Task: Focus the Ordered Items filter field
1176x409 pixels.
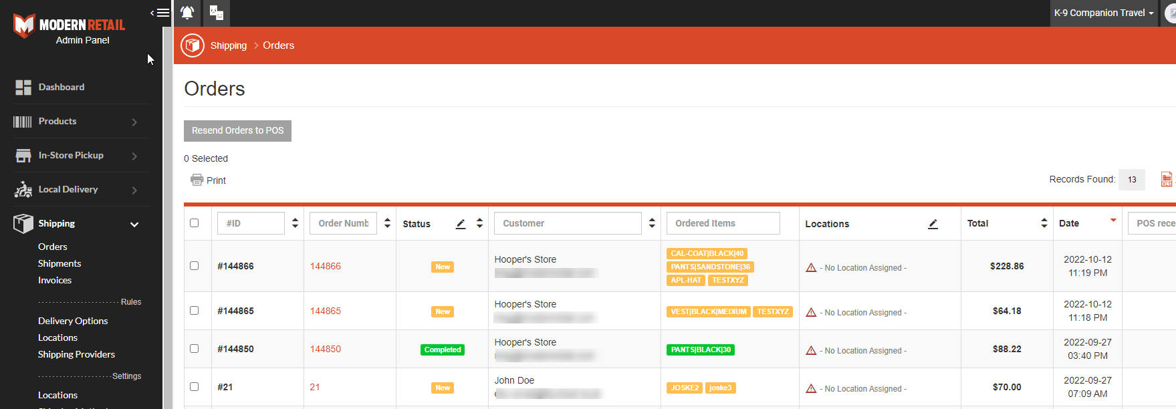Action: 723,223
